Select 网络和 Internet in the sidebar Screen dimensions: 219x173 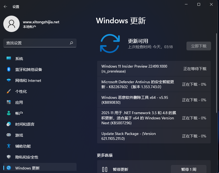(x=40, y=80)
